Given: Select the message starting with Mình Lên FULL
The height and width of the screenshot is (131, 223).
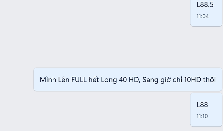Looking at the screenshot, I should point(128,79).
